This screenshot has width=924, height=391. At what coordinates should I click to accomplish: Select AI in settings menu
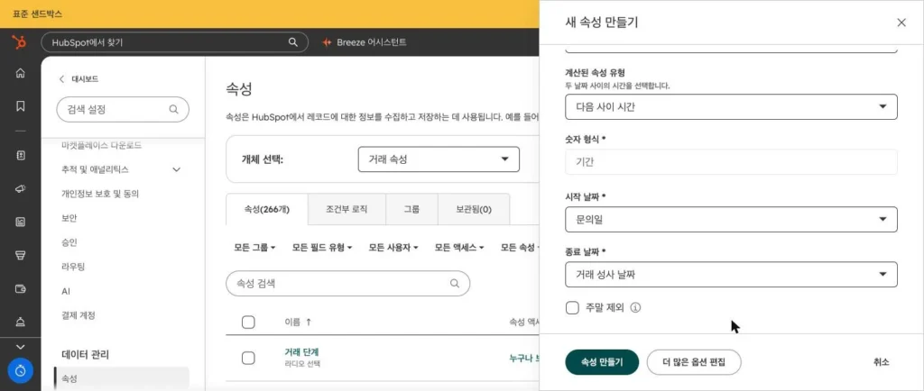click(66, 291)
